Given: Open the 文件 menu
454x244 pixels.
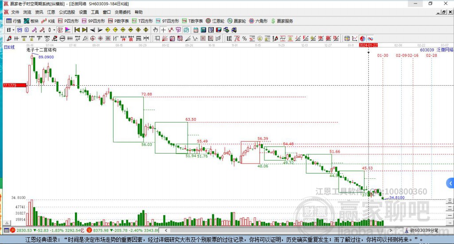Looking at the screenshot, I should (x=15, y=12).
